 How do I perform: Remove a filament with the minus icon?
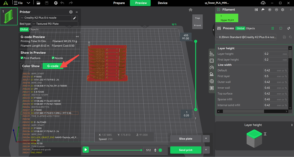(x=276, y=10)
